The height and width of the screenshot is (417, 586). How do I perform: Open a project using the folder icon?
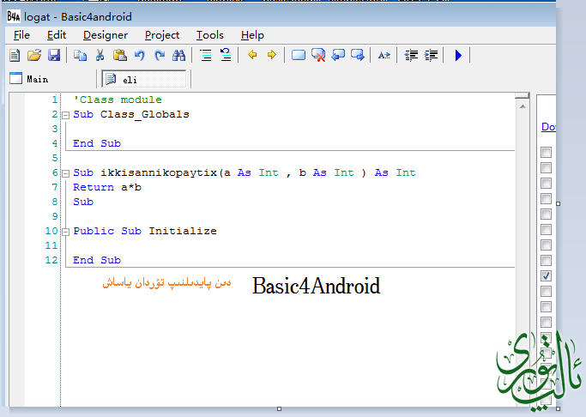pos(34,56)
